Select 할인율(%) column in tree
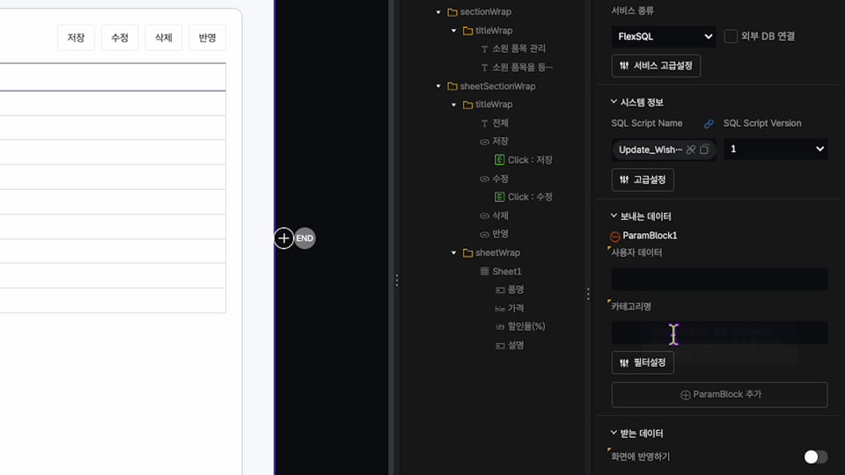Screen dimensions: 845x475 click(526, 326)
